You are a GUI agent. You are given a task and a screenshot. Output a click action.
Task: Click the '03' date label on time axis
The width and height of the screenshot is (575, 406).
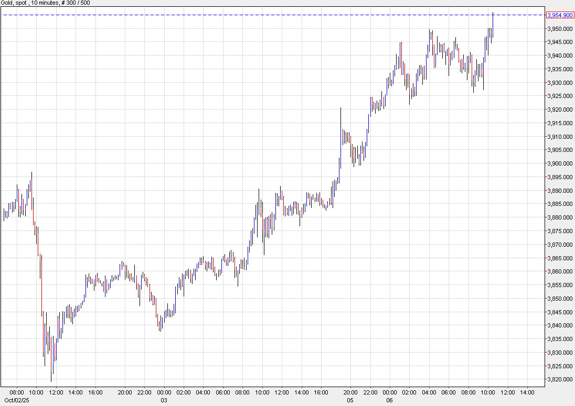[x=164, y=400]
